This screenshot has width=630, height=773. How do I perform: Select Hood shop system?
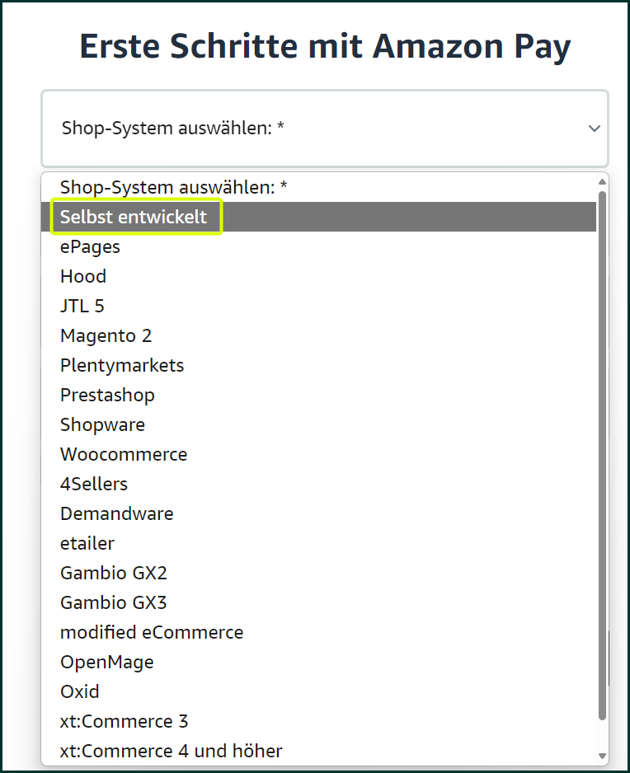pos(318,276)
